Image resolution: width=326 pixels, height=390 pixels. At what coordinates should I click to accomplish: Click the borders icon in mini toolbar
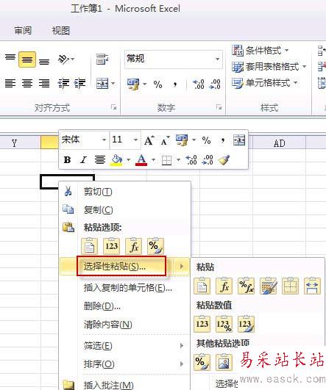[x=166, y=160]
